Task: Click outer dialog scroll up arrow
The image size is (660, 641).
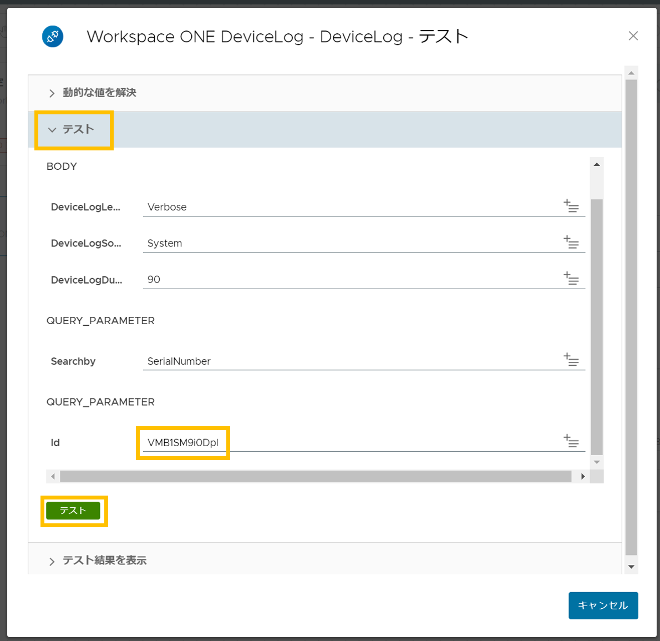Action: [x=631, y=73]
